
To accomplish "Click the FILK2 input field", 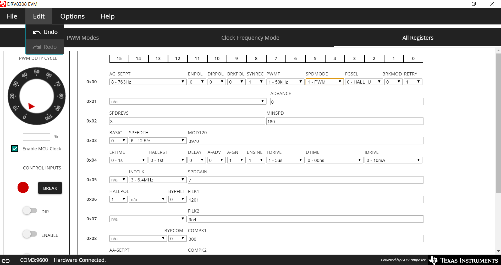I will coord(305,219).
